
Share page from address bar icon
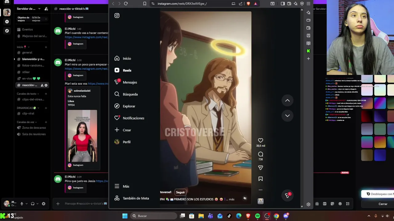coord(241,4)
